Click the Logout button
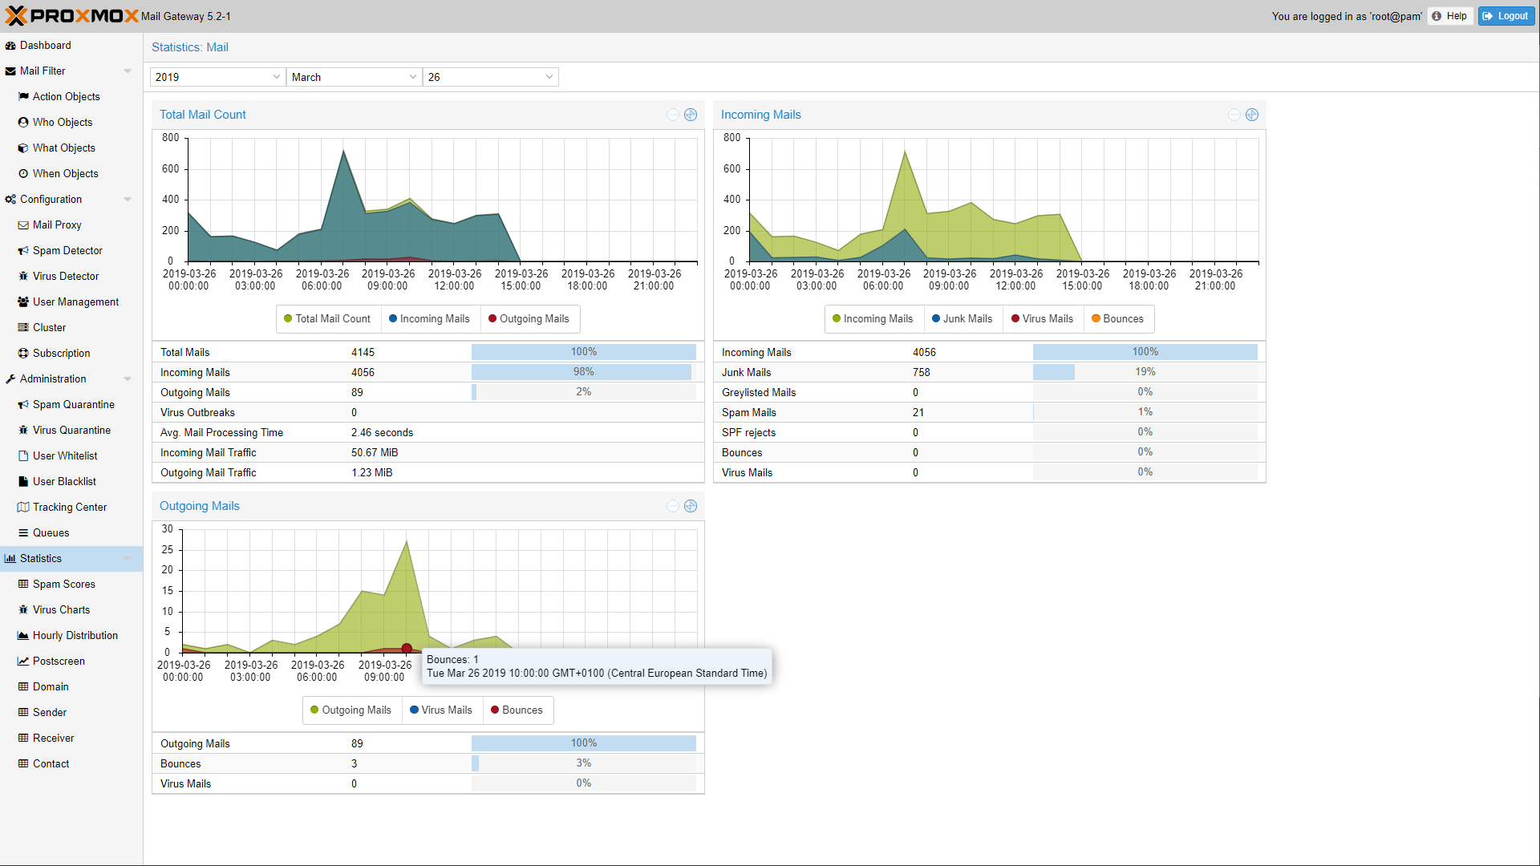This screenshot has height=866, width=1540. (x=1506, y=16)
